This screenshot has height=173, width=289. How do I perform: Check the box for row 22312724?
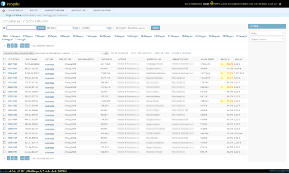(x=4, y=78)
